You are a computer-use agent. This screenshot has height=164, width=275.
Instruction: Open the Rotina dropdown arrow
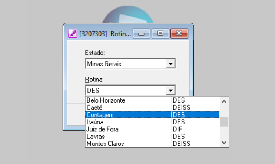coord(170,90)
